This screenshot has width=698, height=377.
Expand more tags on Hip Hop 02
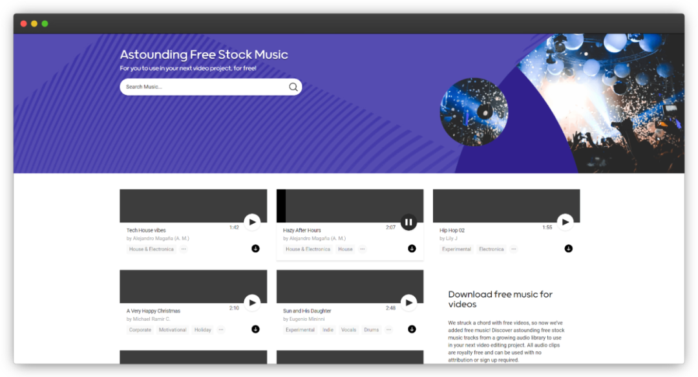[513, 249]
